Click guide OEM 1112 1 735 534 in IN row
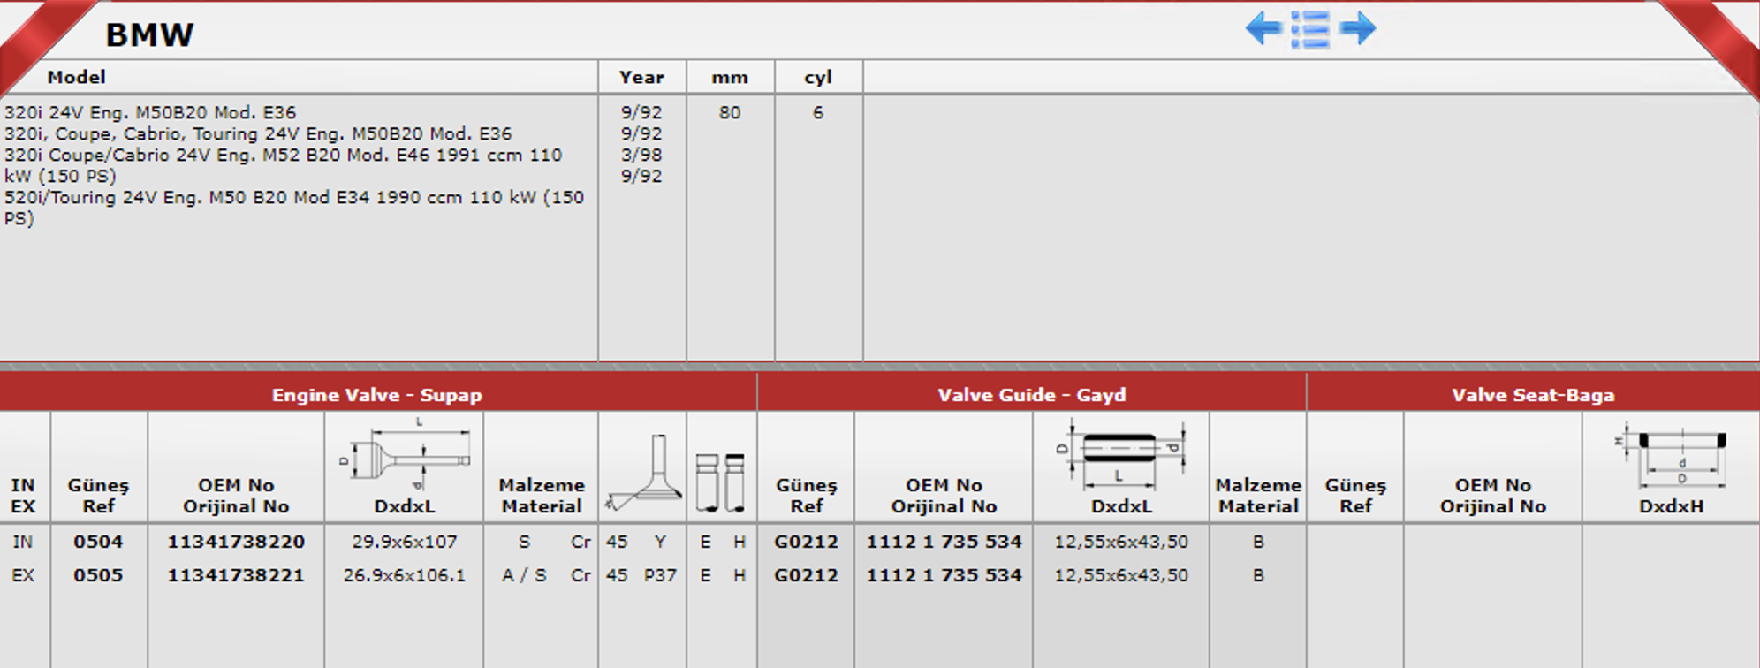The width and height of the screenshot is (1760, 668). pyautogui.click(x=944, y=542)
